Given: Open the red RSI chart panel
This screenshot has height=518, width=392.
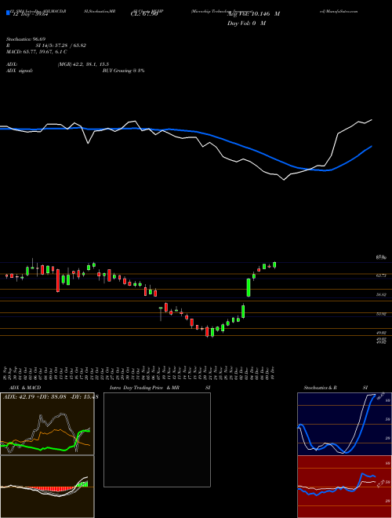Looking at the screenshot, I should coord(344,487).
